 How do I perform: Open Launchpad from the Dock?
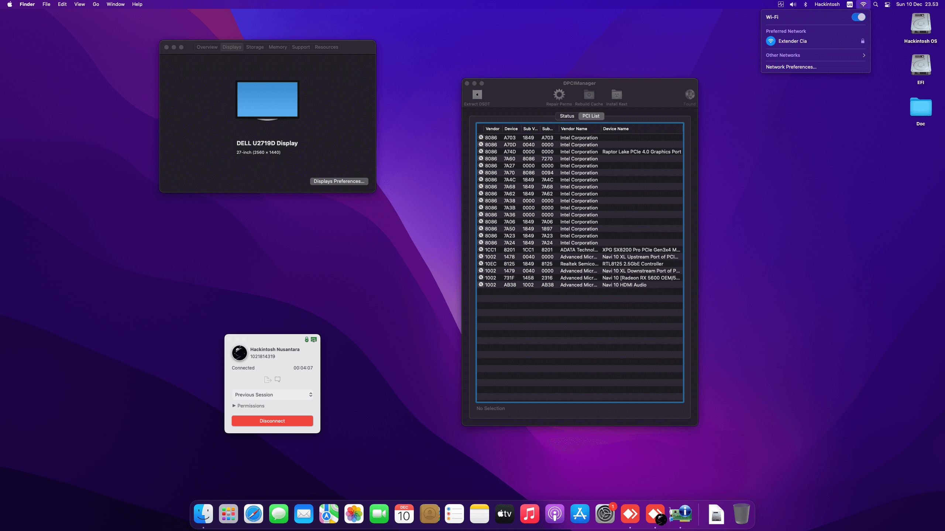pyautogui.click(x=228, y=514)
